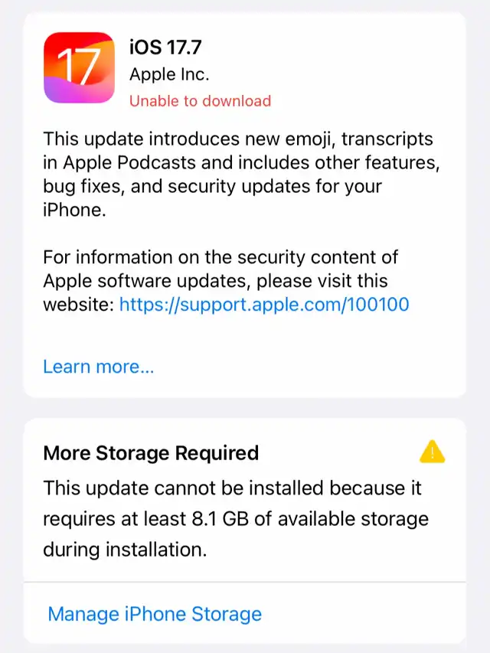This screenshot has width=490, height=653.
Task: Tap empty space right of Learn more
Action: tap(309, 367)
